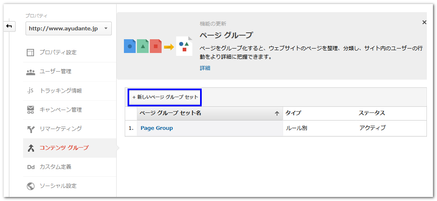Click the Remarketing fork icon
The height and width of the screenshot is (201, 437).
31,129
